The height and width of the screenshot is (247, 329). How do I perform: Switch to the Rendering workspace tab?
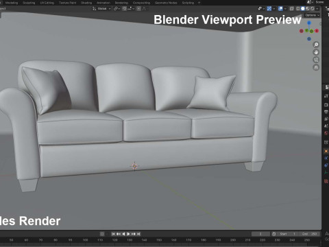pos(121,3)
